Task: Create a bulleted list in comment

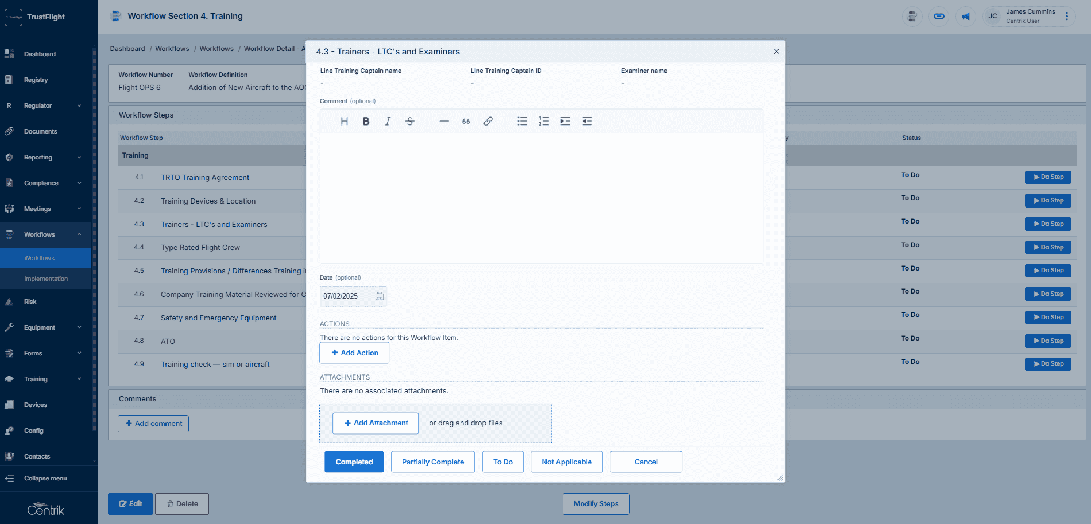Action: tap(522, 121)
